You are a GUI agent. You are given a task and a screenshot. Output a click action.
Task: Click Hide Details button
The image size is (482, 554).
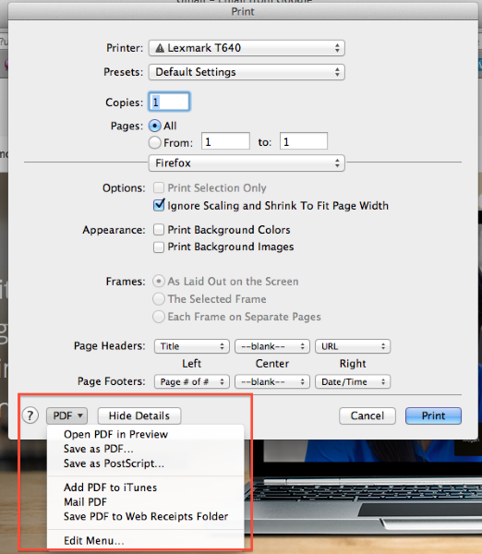click(x=139, y=415)
